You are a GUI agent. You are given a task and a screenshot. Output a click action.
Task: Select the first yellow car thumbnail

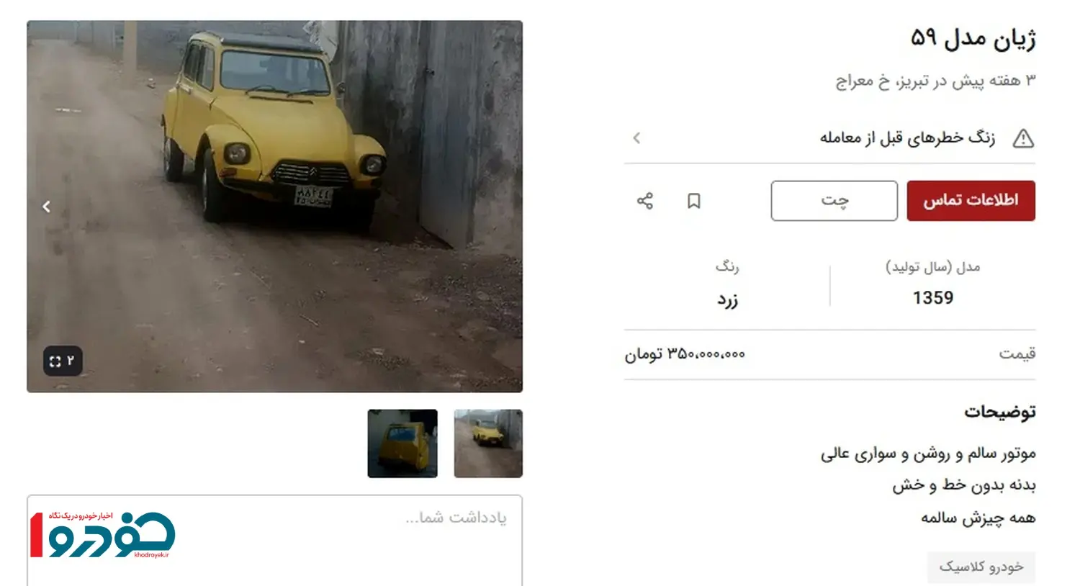pos(488,443)
